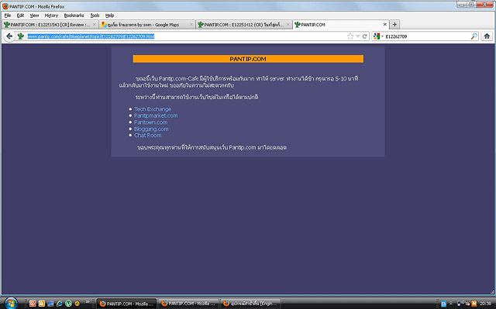This screenshot has height=309, width=496.
Task: Close the E12251543 Review tab
Action: point(95,24)
